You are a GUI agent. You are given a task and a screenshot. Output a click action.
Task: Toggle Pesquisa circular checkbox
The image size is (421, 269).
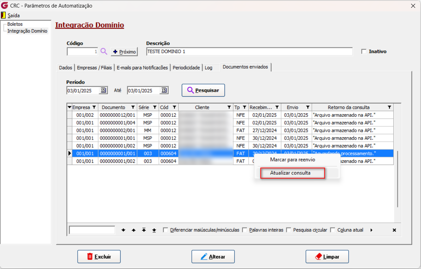tap(289, 230)
